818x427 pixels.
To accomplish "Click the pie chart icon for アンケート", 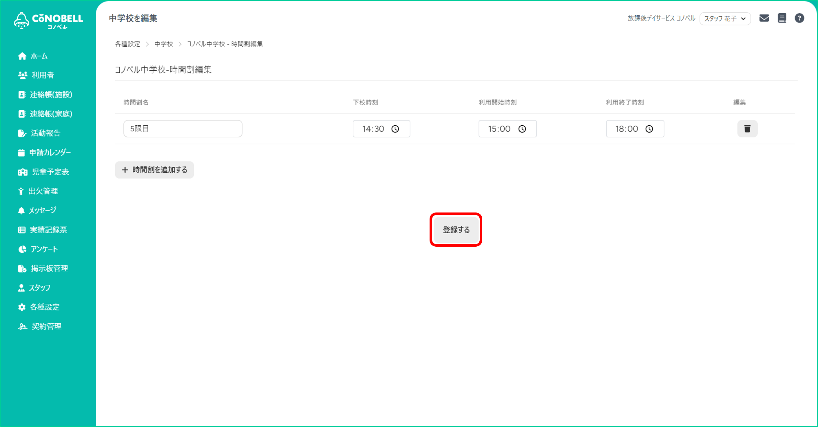I will coord(22,249).
